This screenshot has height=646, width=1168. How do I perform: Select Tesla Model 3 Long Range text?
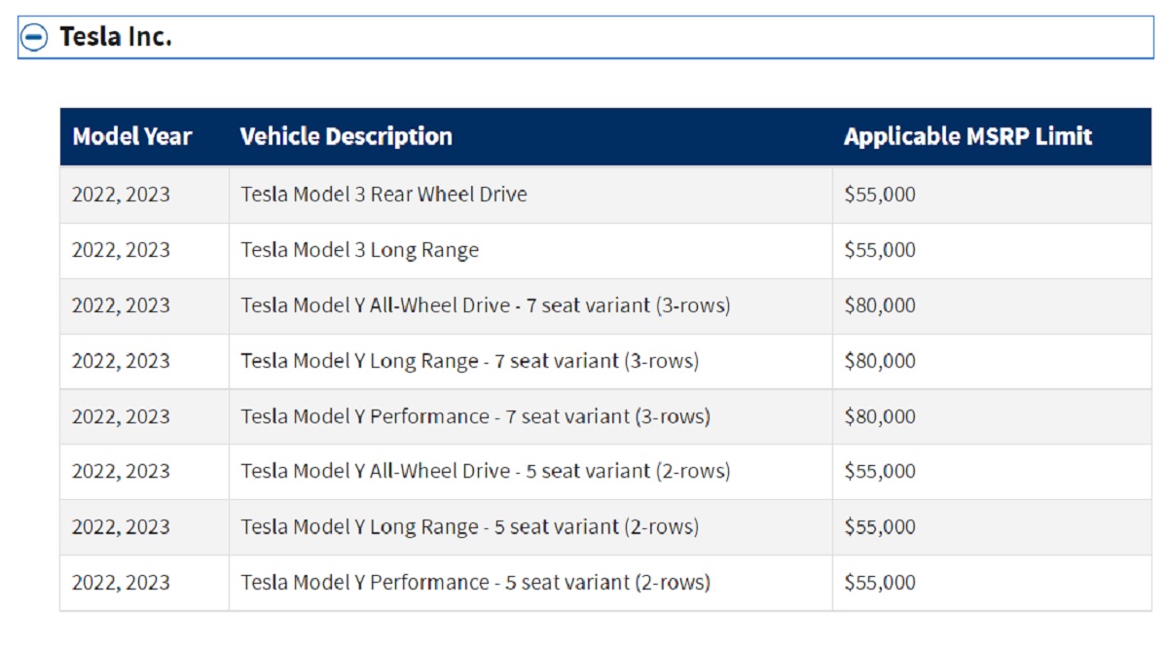359,250
